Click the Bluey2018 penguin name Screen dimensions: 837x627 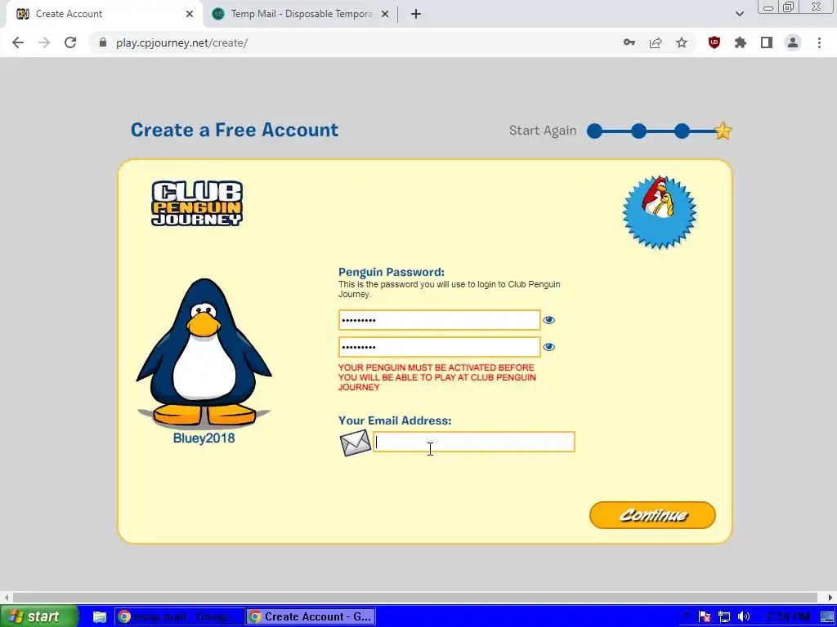204,438
